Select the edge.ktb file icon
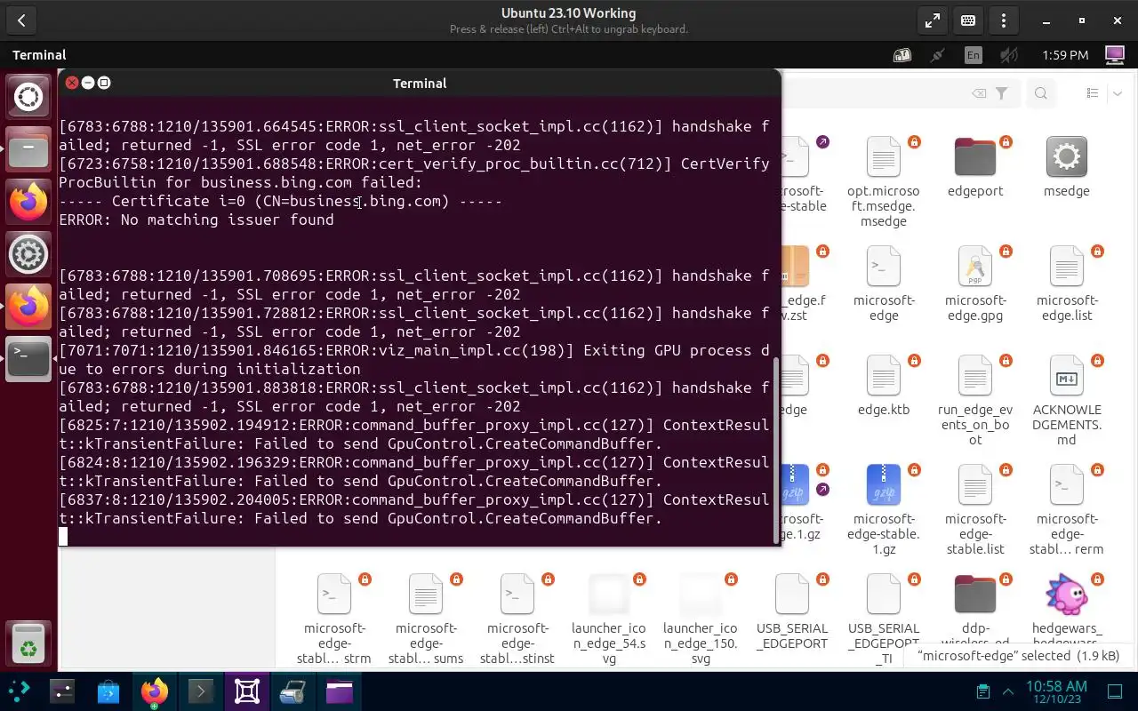The width and height of the screenshot is (1138, 711). [x=884, y=376]
